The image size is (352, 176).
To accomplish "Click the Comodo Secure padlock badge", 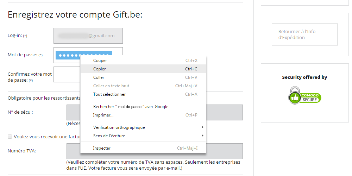I will [x=304, y=95].
